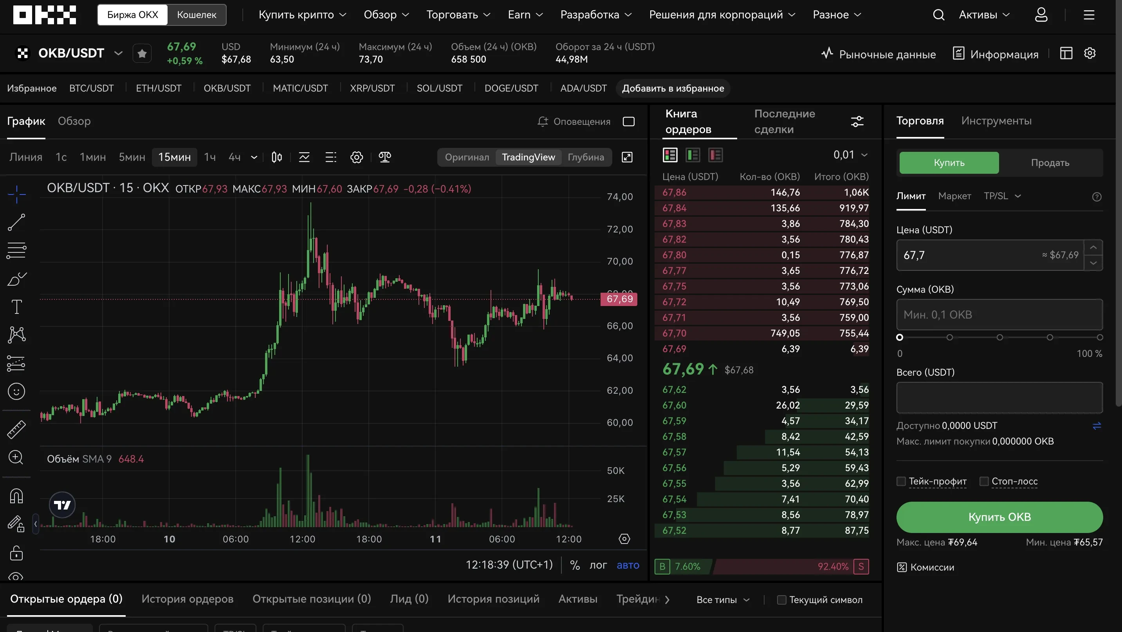
Task: Open the Earn dropdown menu
Action: click(x=525, y=15)
